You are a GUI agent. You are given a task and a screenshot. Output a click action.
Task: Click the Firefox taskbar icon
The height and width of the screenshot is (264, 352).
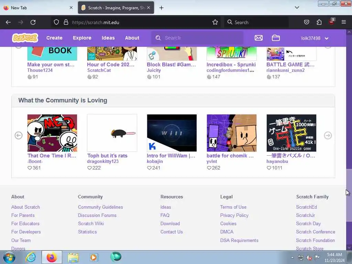[x=52, y=257]
